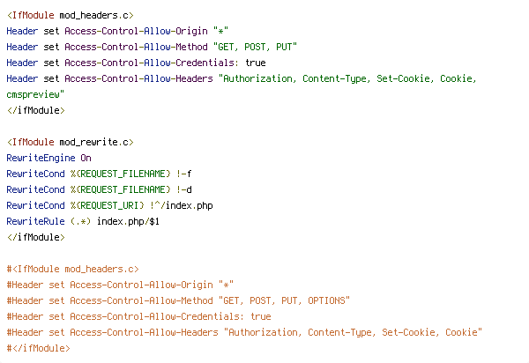Click the RewriteCond line ending in !-f
Viewport: 529px width, 363px height.
pyautogui.click(x=99, y=174)
